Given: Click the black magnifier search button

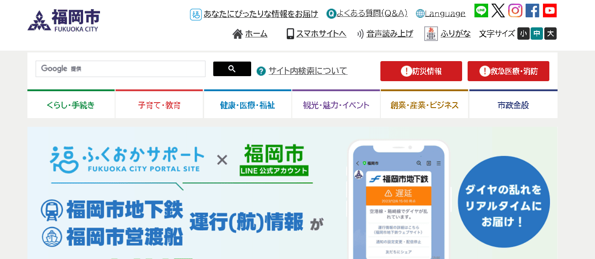Looking at the screenshot, I should pos(232,69).
